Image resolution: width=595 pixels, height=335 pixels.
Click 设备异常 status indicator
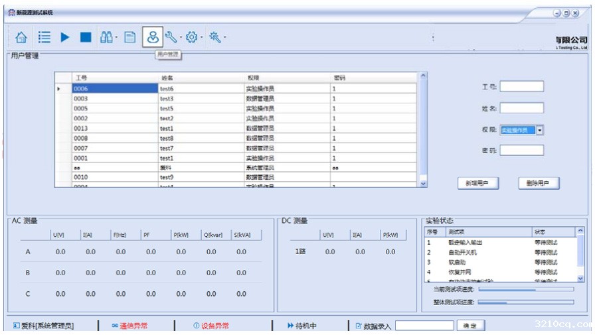pos(211,326)
